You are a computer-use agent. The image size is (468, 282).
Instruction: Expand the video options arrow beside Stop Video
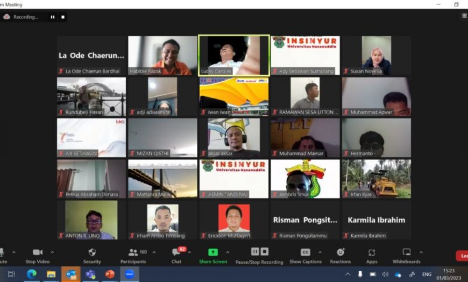[x=52, y=252]
